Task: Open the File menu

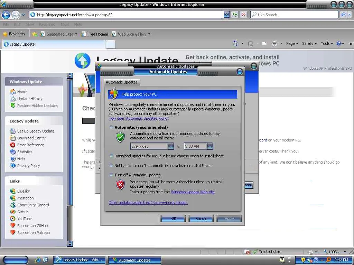Action: point(6,24)
